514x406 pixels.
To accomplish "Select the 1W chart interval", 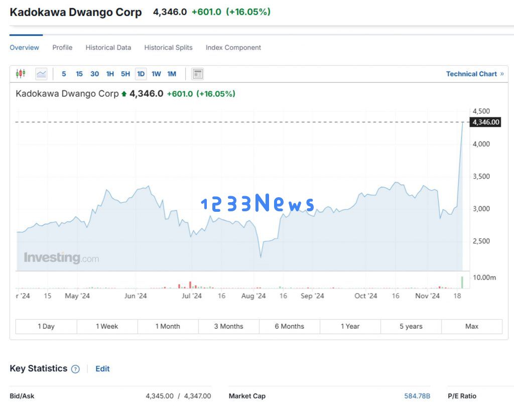I will tap(157, 74).
